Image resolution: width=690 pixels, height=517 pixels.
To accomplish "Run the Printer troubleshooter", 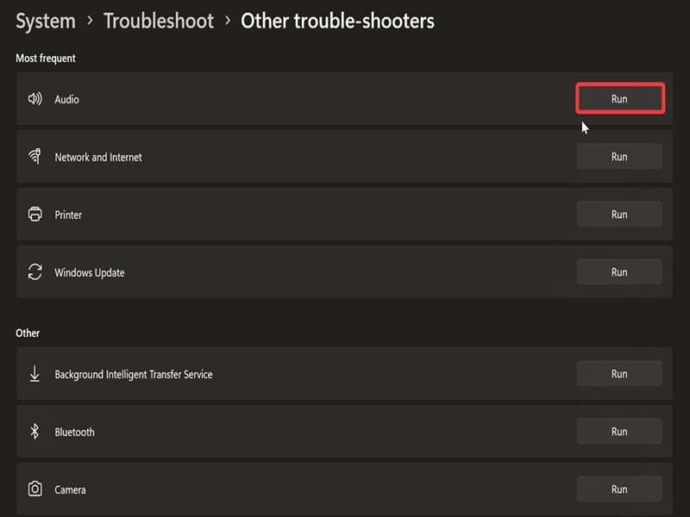I will coord(619,214).
